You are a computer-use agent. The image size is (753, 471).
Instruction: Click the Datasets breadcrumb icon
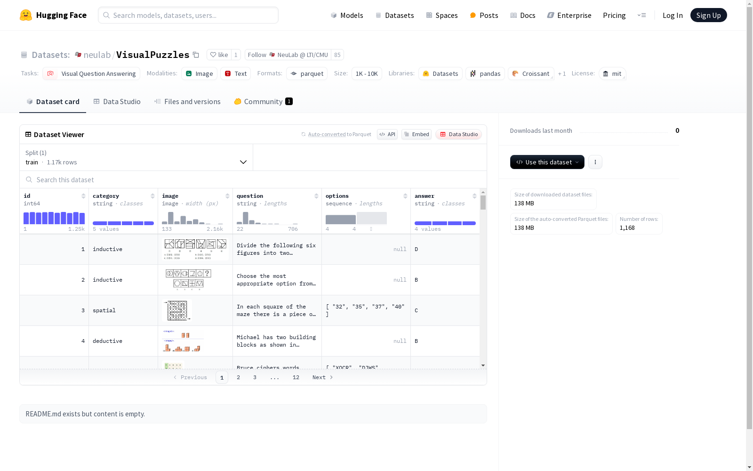coord(24,55)
